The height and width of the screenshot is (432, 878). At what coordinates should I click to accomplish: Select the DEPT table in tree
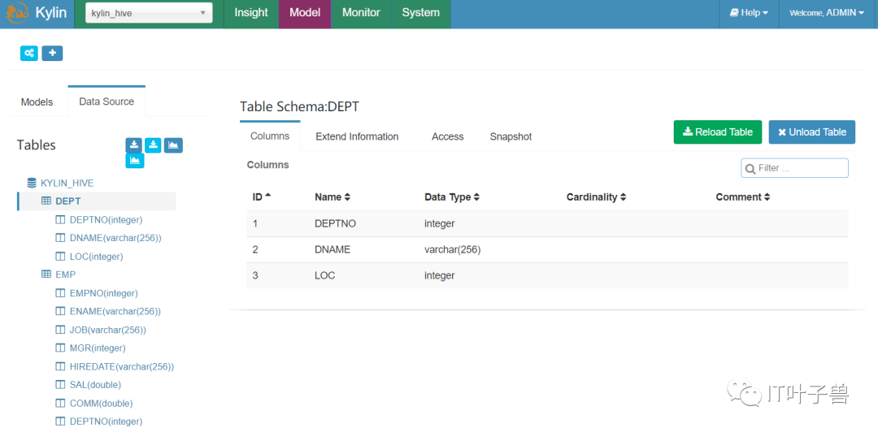[67, 201]
